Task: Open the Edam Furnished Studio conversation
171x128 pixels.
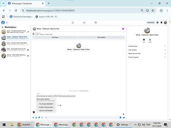Action: coord(15,32)
